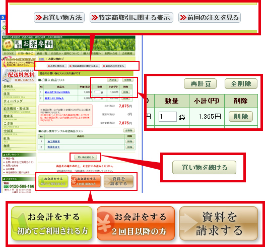The width and height of the screenshot is (265, 247).
Task: Click the enlarged orange checkout button with yen icon
Action: click(x=136, y=223)
